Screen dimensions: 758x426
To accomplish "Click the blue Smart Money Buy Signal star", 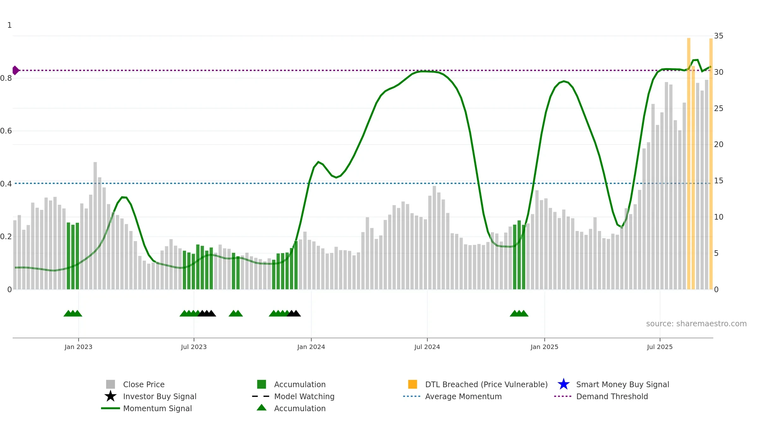I will click(563, 384).
